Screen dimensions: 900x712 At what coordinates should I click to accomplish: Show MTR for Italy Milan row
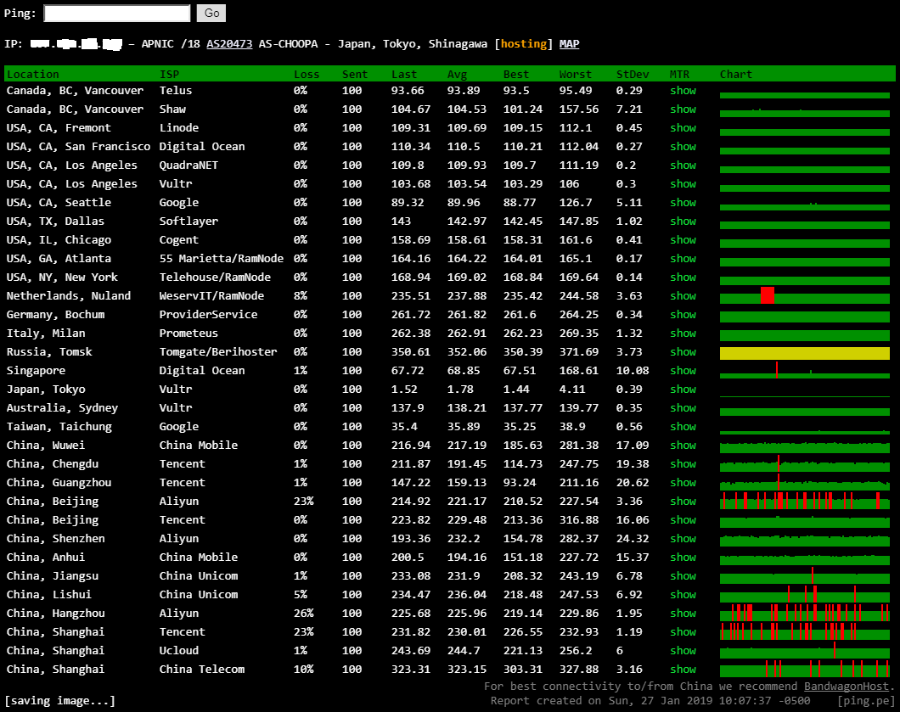click(x=683, y=333)
